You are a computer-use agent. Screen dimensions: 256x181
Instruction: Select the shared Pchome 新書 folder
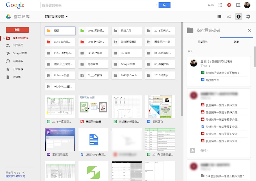click(x=60, y=75)
